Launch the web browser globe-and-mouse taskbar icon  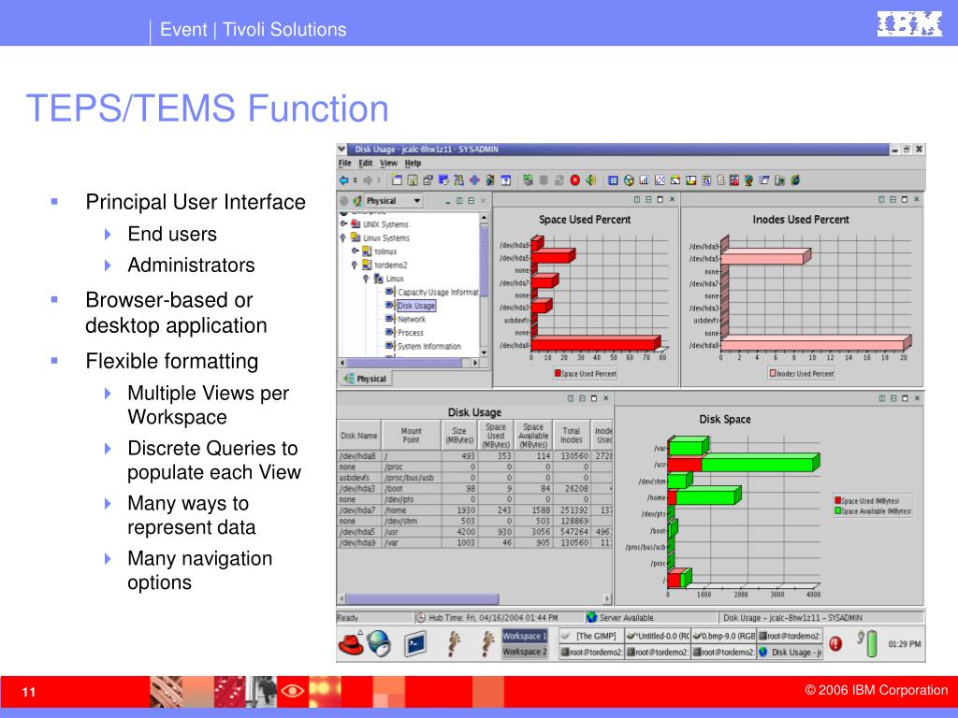379,643
